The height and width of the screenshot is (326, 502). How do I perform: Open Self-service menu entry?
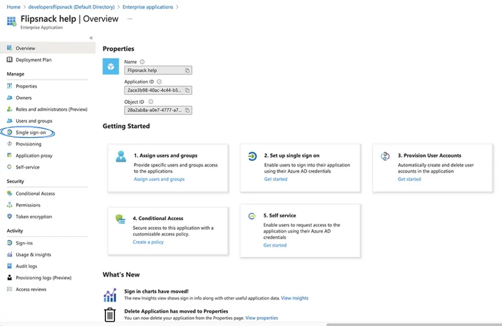pyautogui.click(x=27, y=167)
